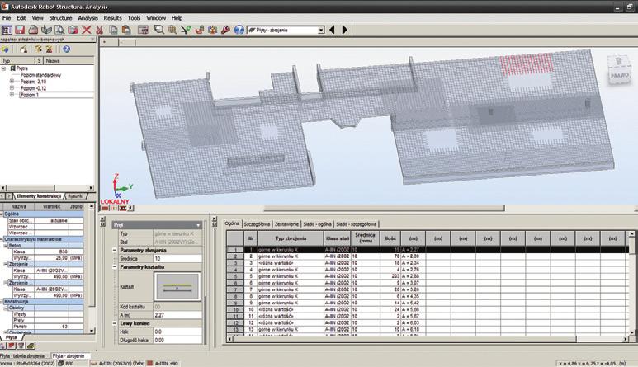The height and width of the screenshot is (367, 638).
Task: Click the bar shape thumbnail in Kształt
Action: click(x=177, y=287)
